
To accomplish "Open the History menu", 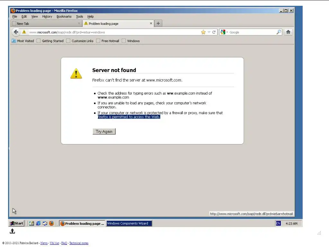I will (x=47, y=16).
